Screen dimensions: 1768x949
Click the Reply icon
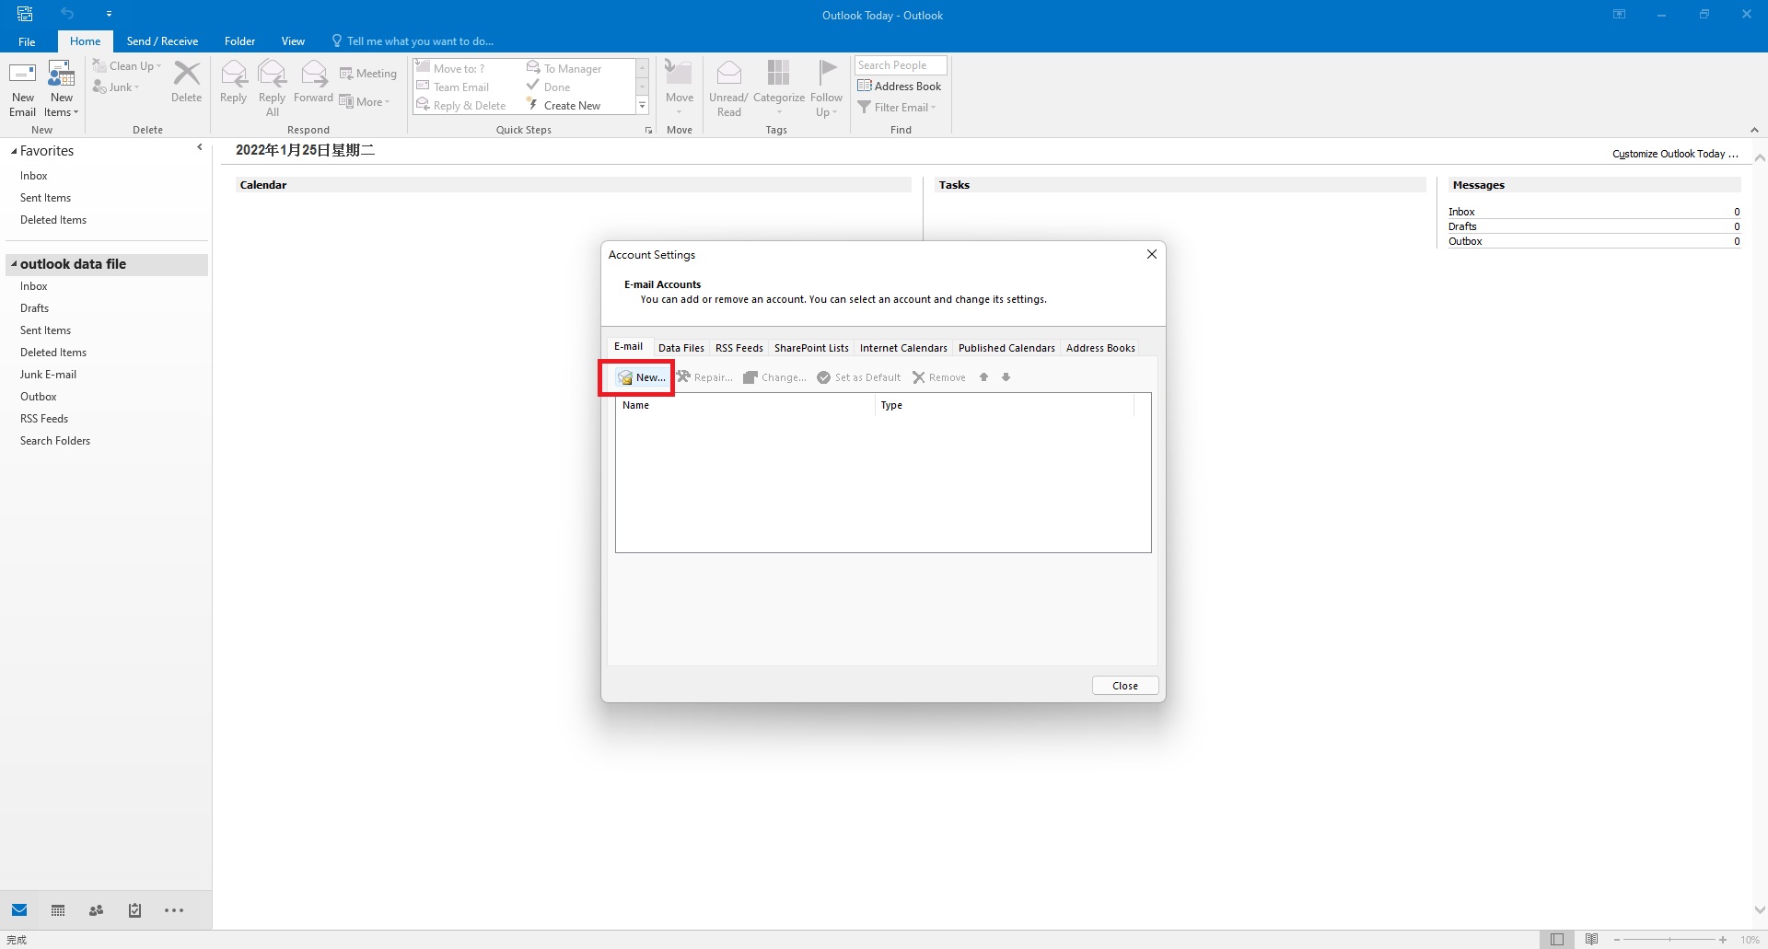[234, 82]
